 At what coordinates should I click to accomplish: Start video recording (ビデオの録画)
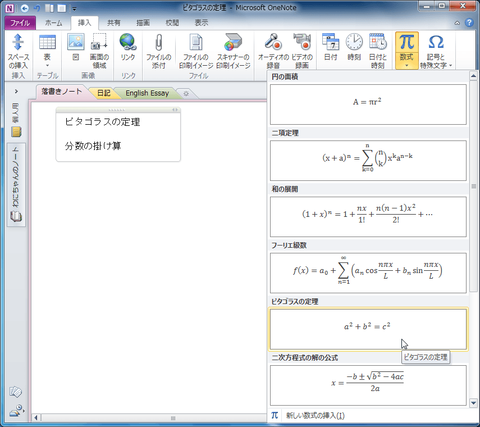click(x=302, y=51)
